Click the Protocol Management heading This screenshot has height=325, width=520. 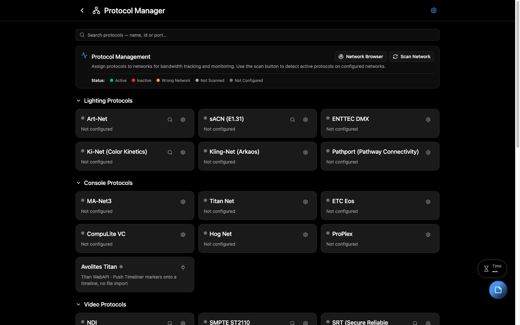click(x=121, y=57)
